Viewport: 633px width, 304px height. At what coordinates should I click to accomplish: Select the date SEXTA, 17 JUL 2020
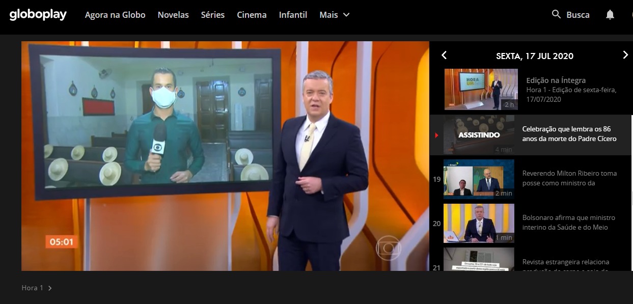535,56
